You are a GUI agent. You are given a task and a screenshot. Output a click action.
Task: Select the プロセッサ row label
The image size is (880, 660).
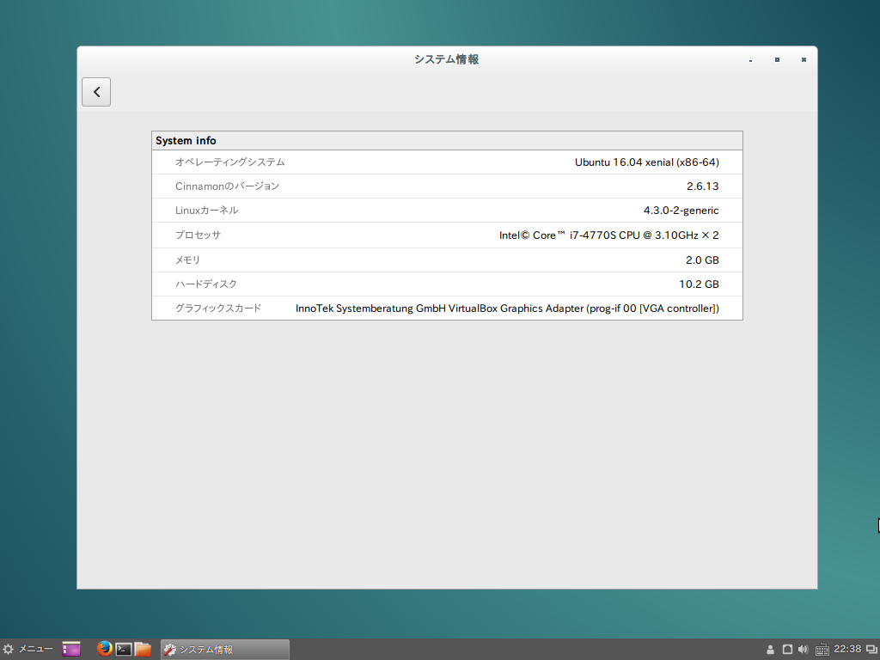coord(199,235)
